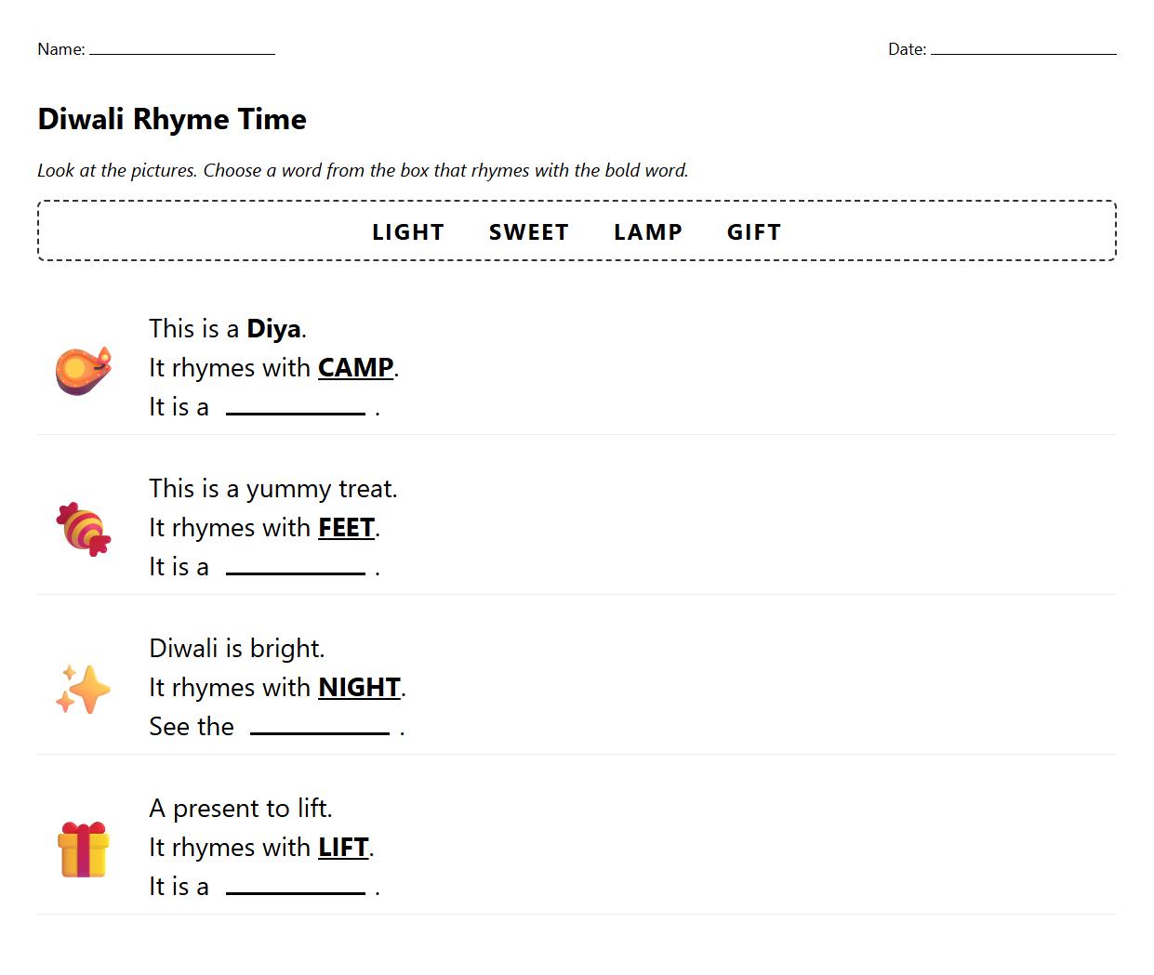Select the candy sweet icon
This screenshot has width=1154, height=975.
tap(82, 530)
